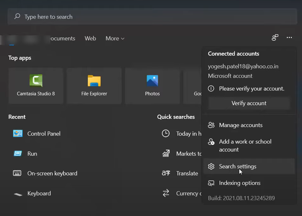
Task: Launch File Explorer from Top apps
Action: coord(94,85)
